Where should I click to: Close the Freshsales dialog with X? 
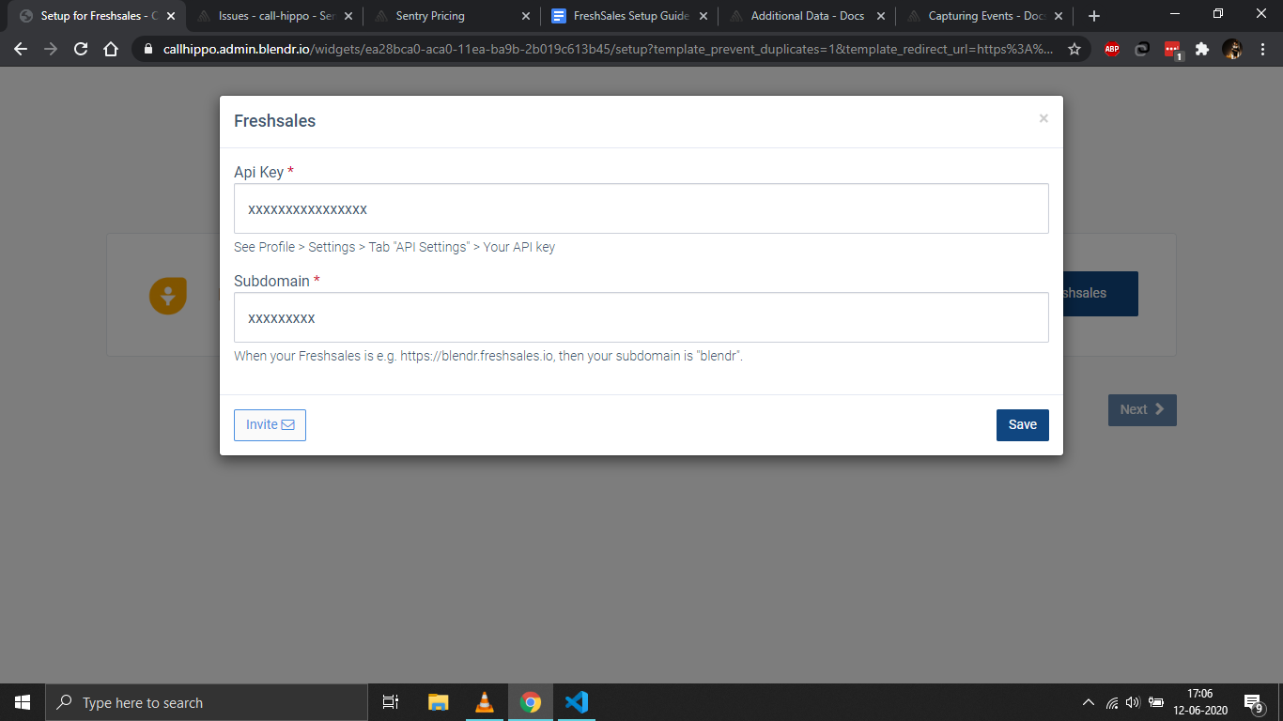pos(1043,118)
